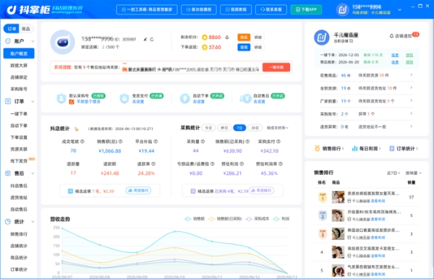
Task: Click the help icon next to 退款率
Action: pos(153,163)
